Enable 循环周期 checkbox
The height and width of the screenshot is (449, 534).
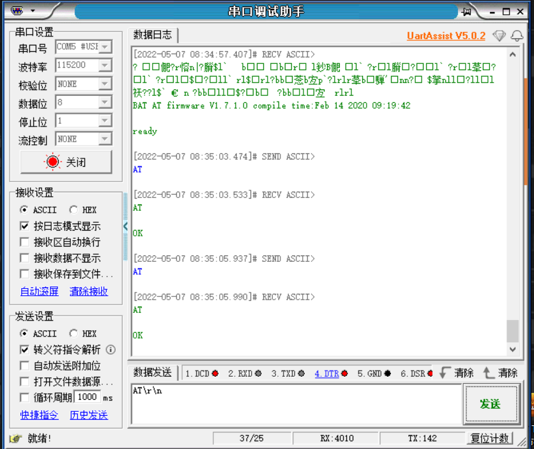(x=24, y=397)
